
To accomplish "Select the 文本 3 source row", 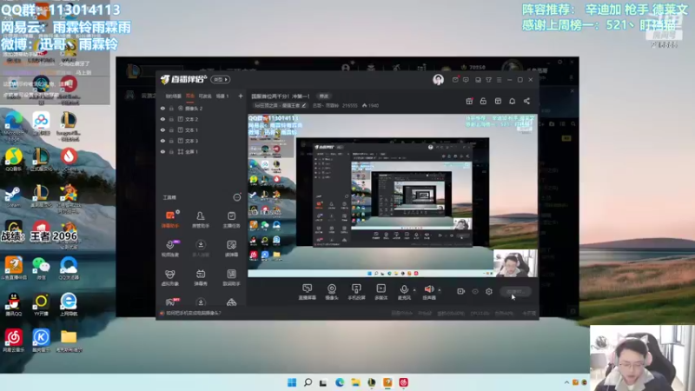I will pyautogui.click(x=201, y=141).
